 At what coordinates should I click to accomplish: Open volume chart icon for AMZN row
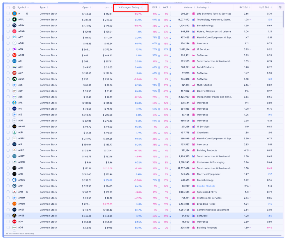(193, 204)
